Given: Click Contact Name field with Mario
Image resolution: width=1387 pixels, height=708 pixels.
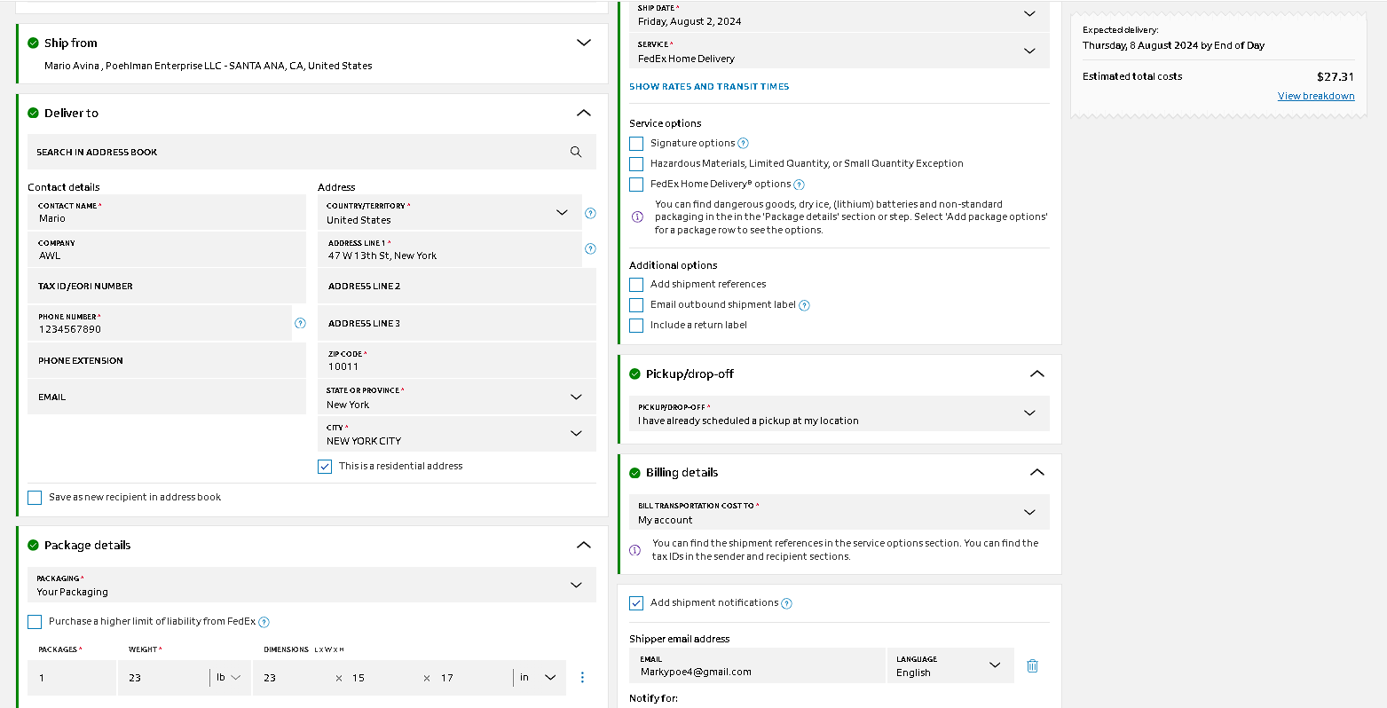Looking at the screenshot, I should tap(167, 212).
